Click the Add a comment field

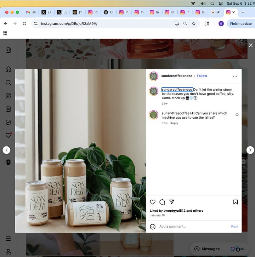click(x=193, y=227)
